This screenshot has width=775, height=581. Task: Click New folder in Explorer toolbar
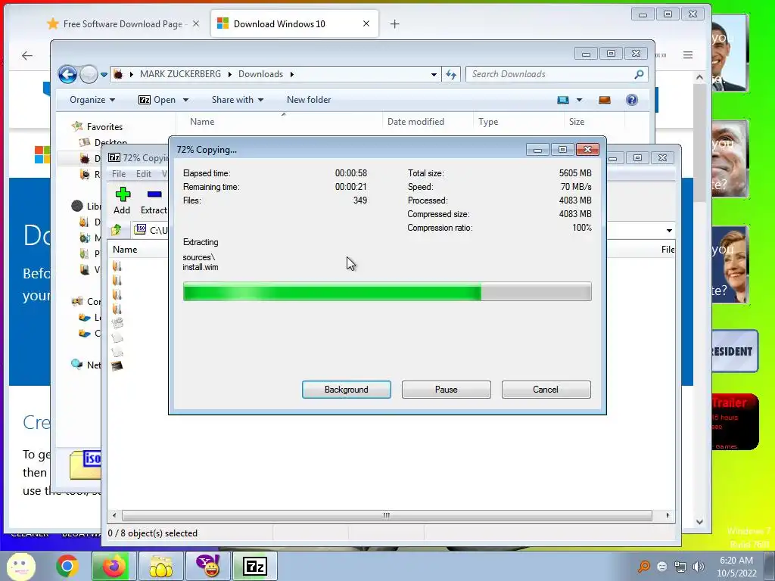pyautogui.click(x=309, y=100)
